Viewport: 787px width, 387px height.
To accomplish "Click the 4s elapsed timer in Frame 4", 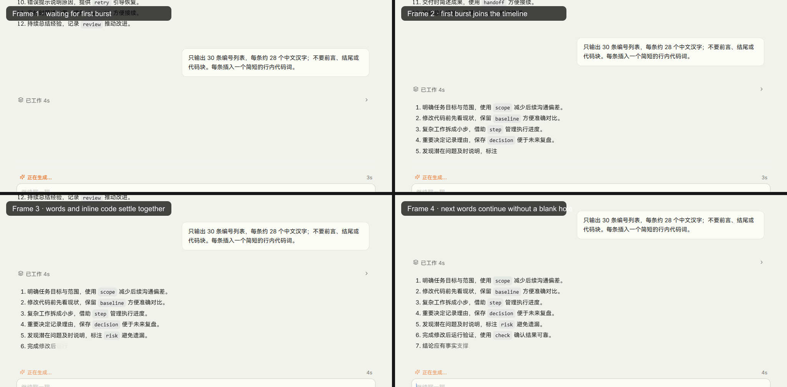I will (764, 372).
